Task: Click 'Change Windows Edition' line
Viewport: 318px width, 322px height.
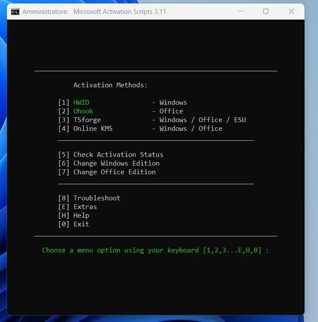Action: (116, 163)
